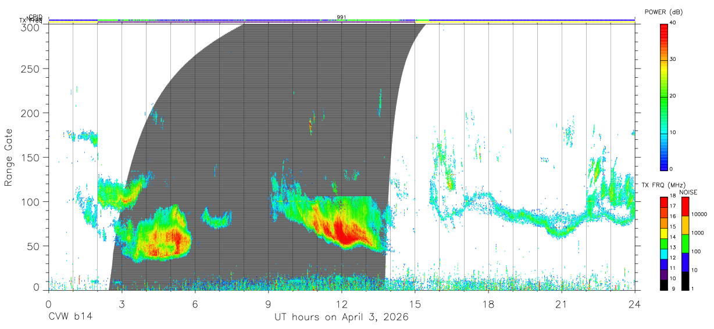Click the 13 label on TX FRQ legend

click(673, 248)
